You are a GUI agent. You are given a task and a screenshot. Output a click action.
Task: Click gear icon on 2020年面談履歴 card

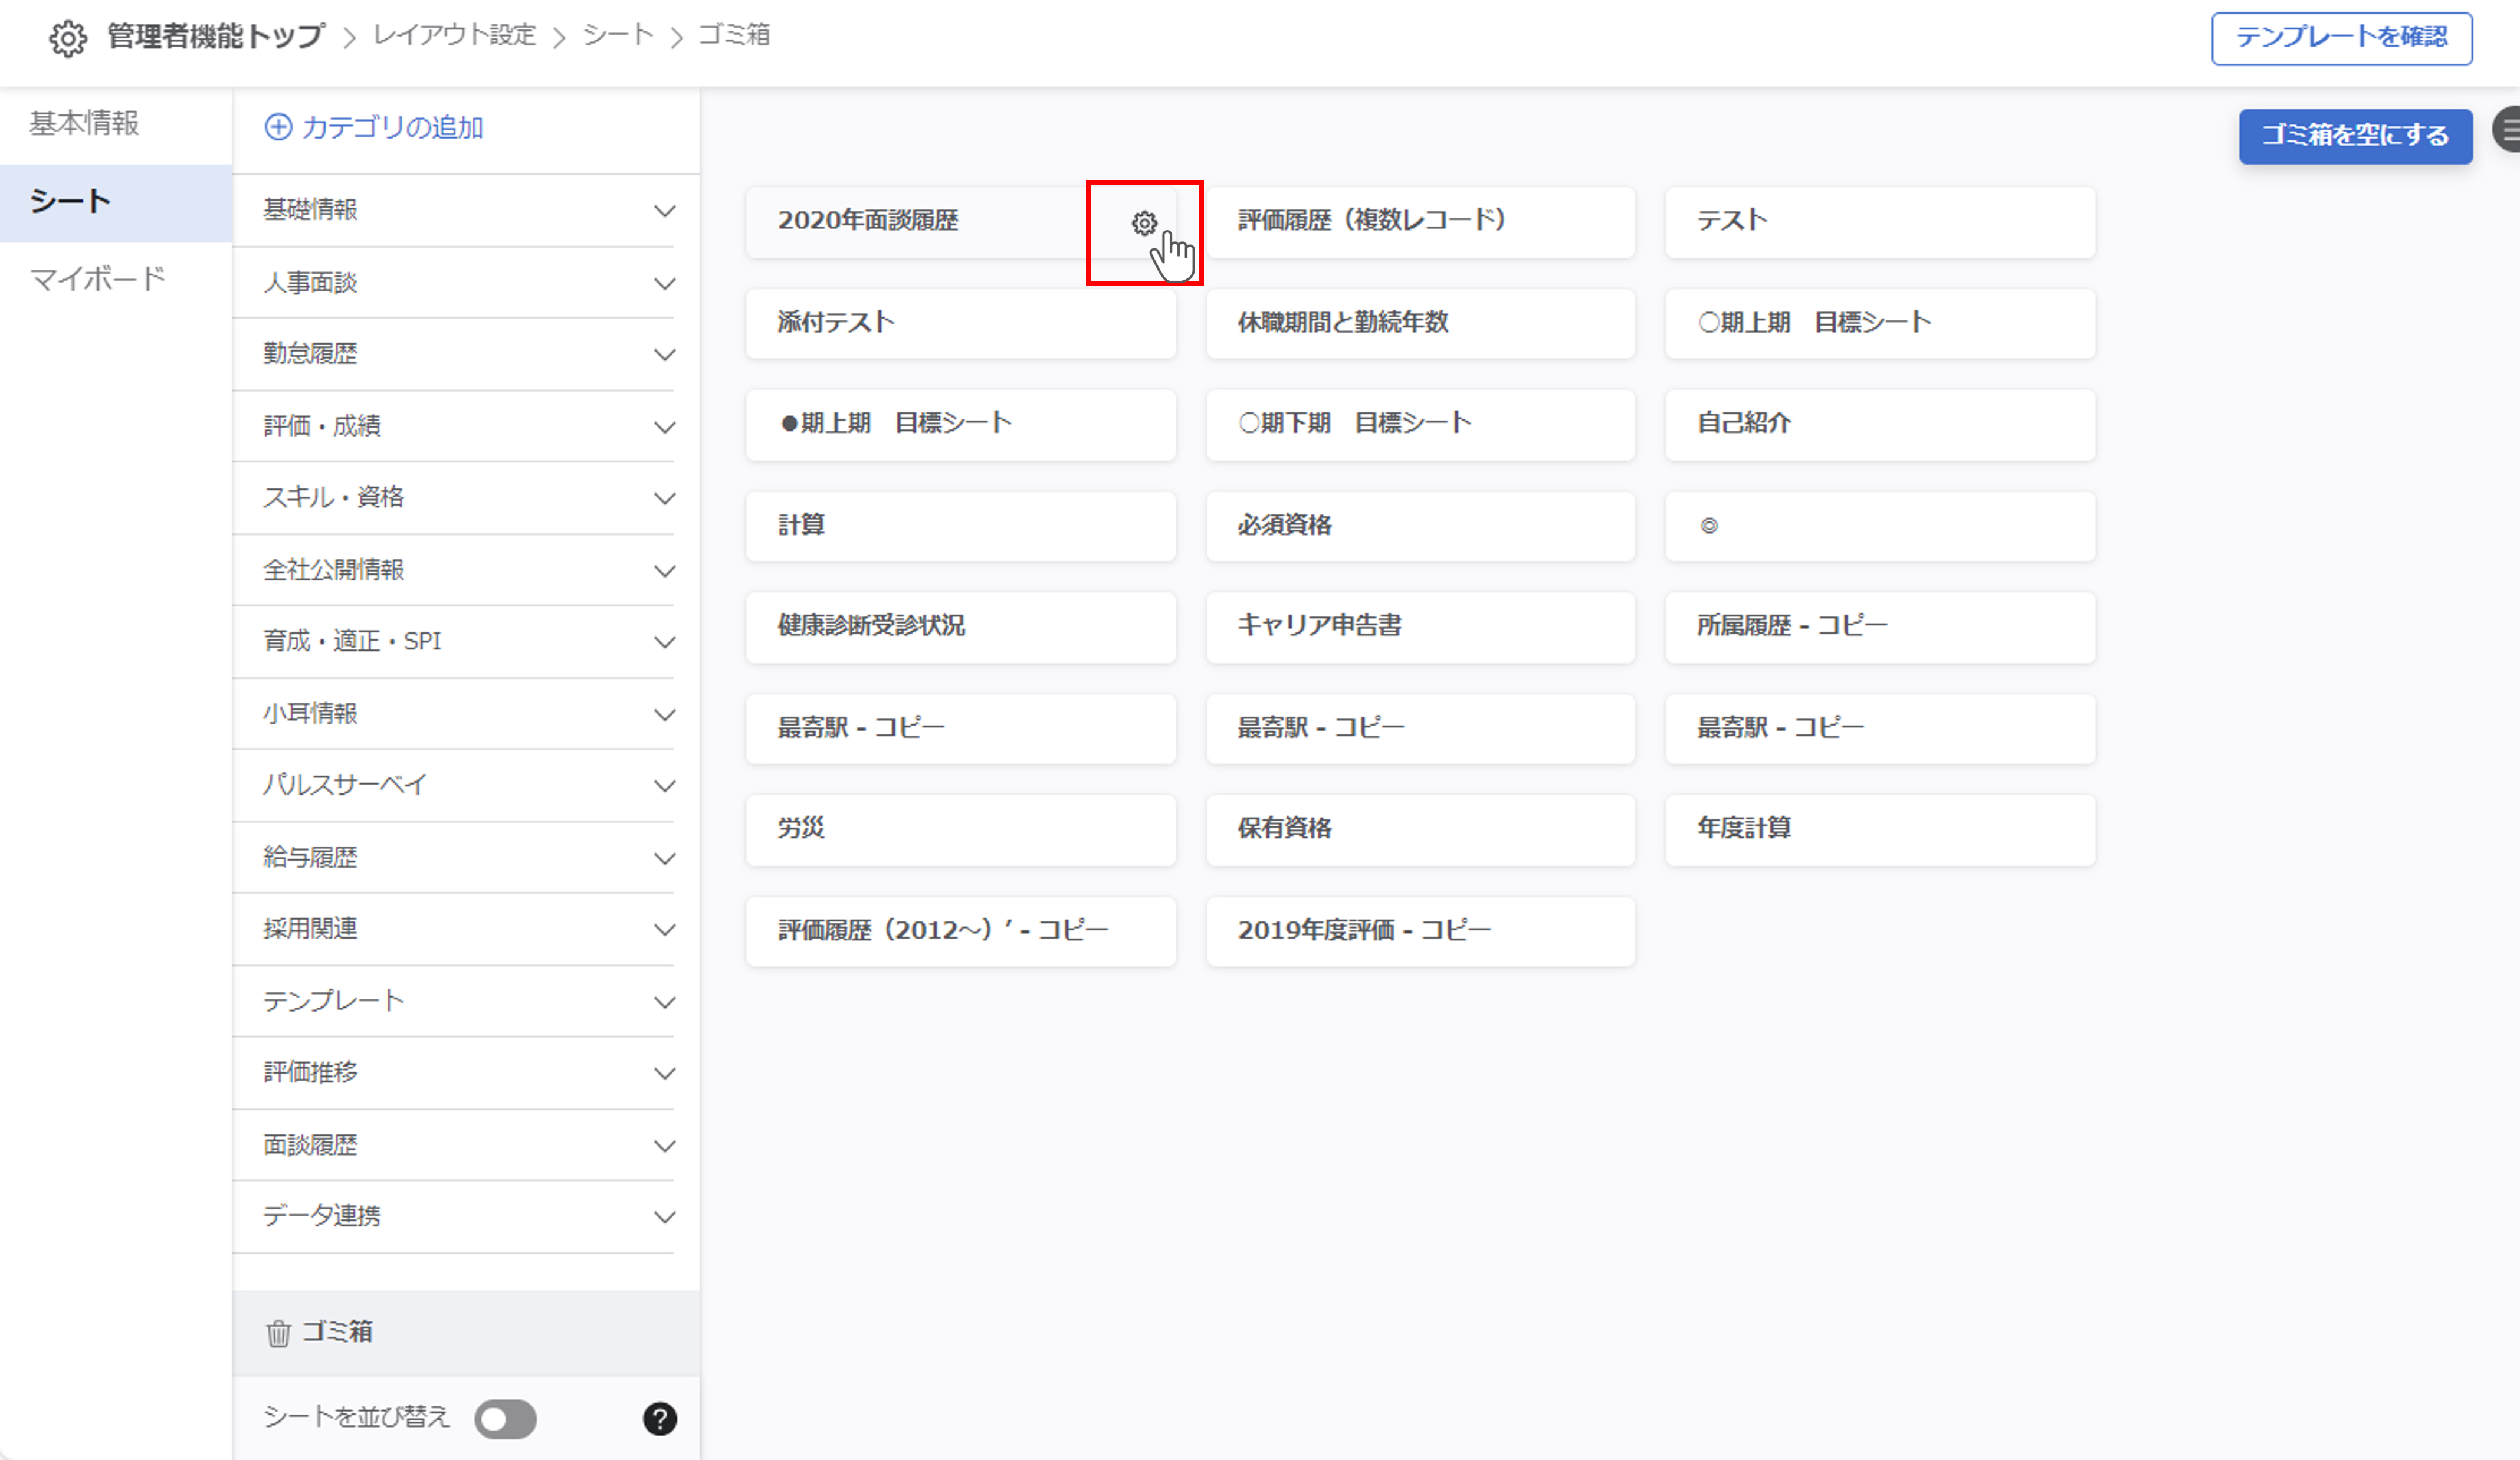[x=1144, y=223]
